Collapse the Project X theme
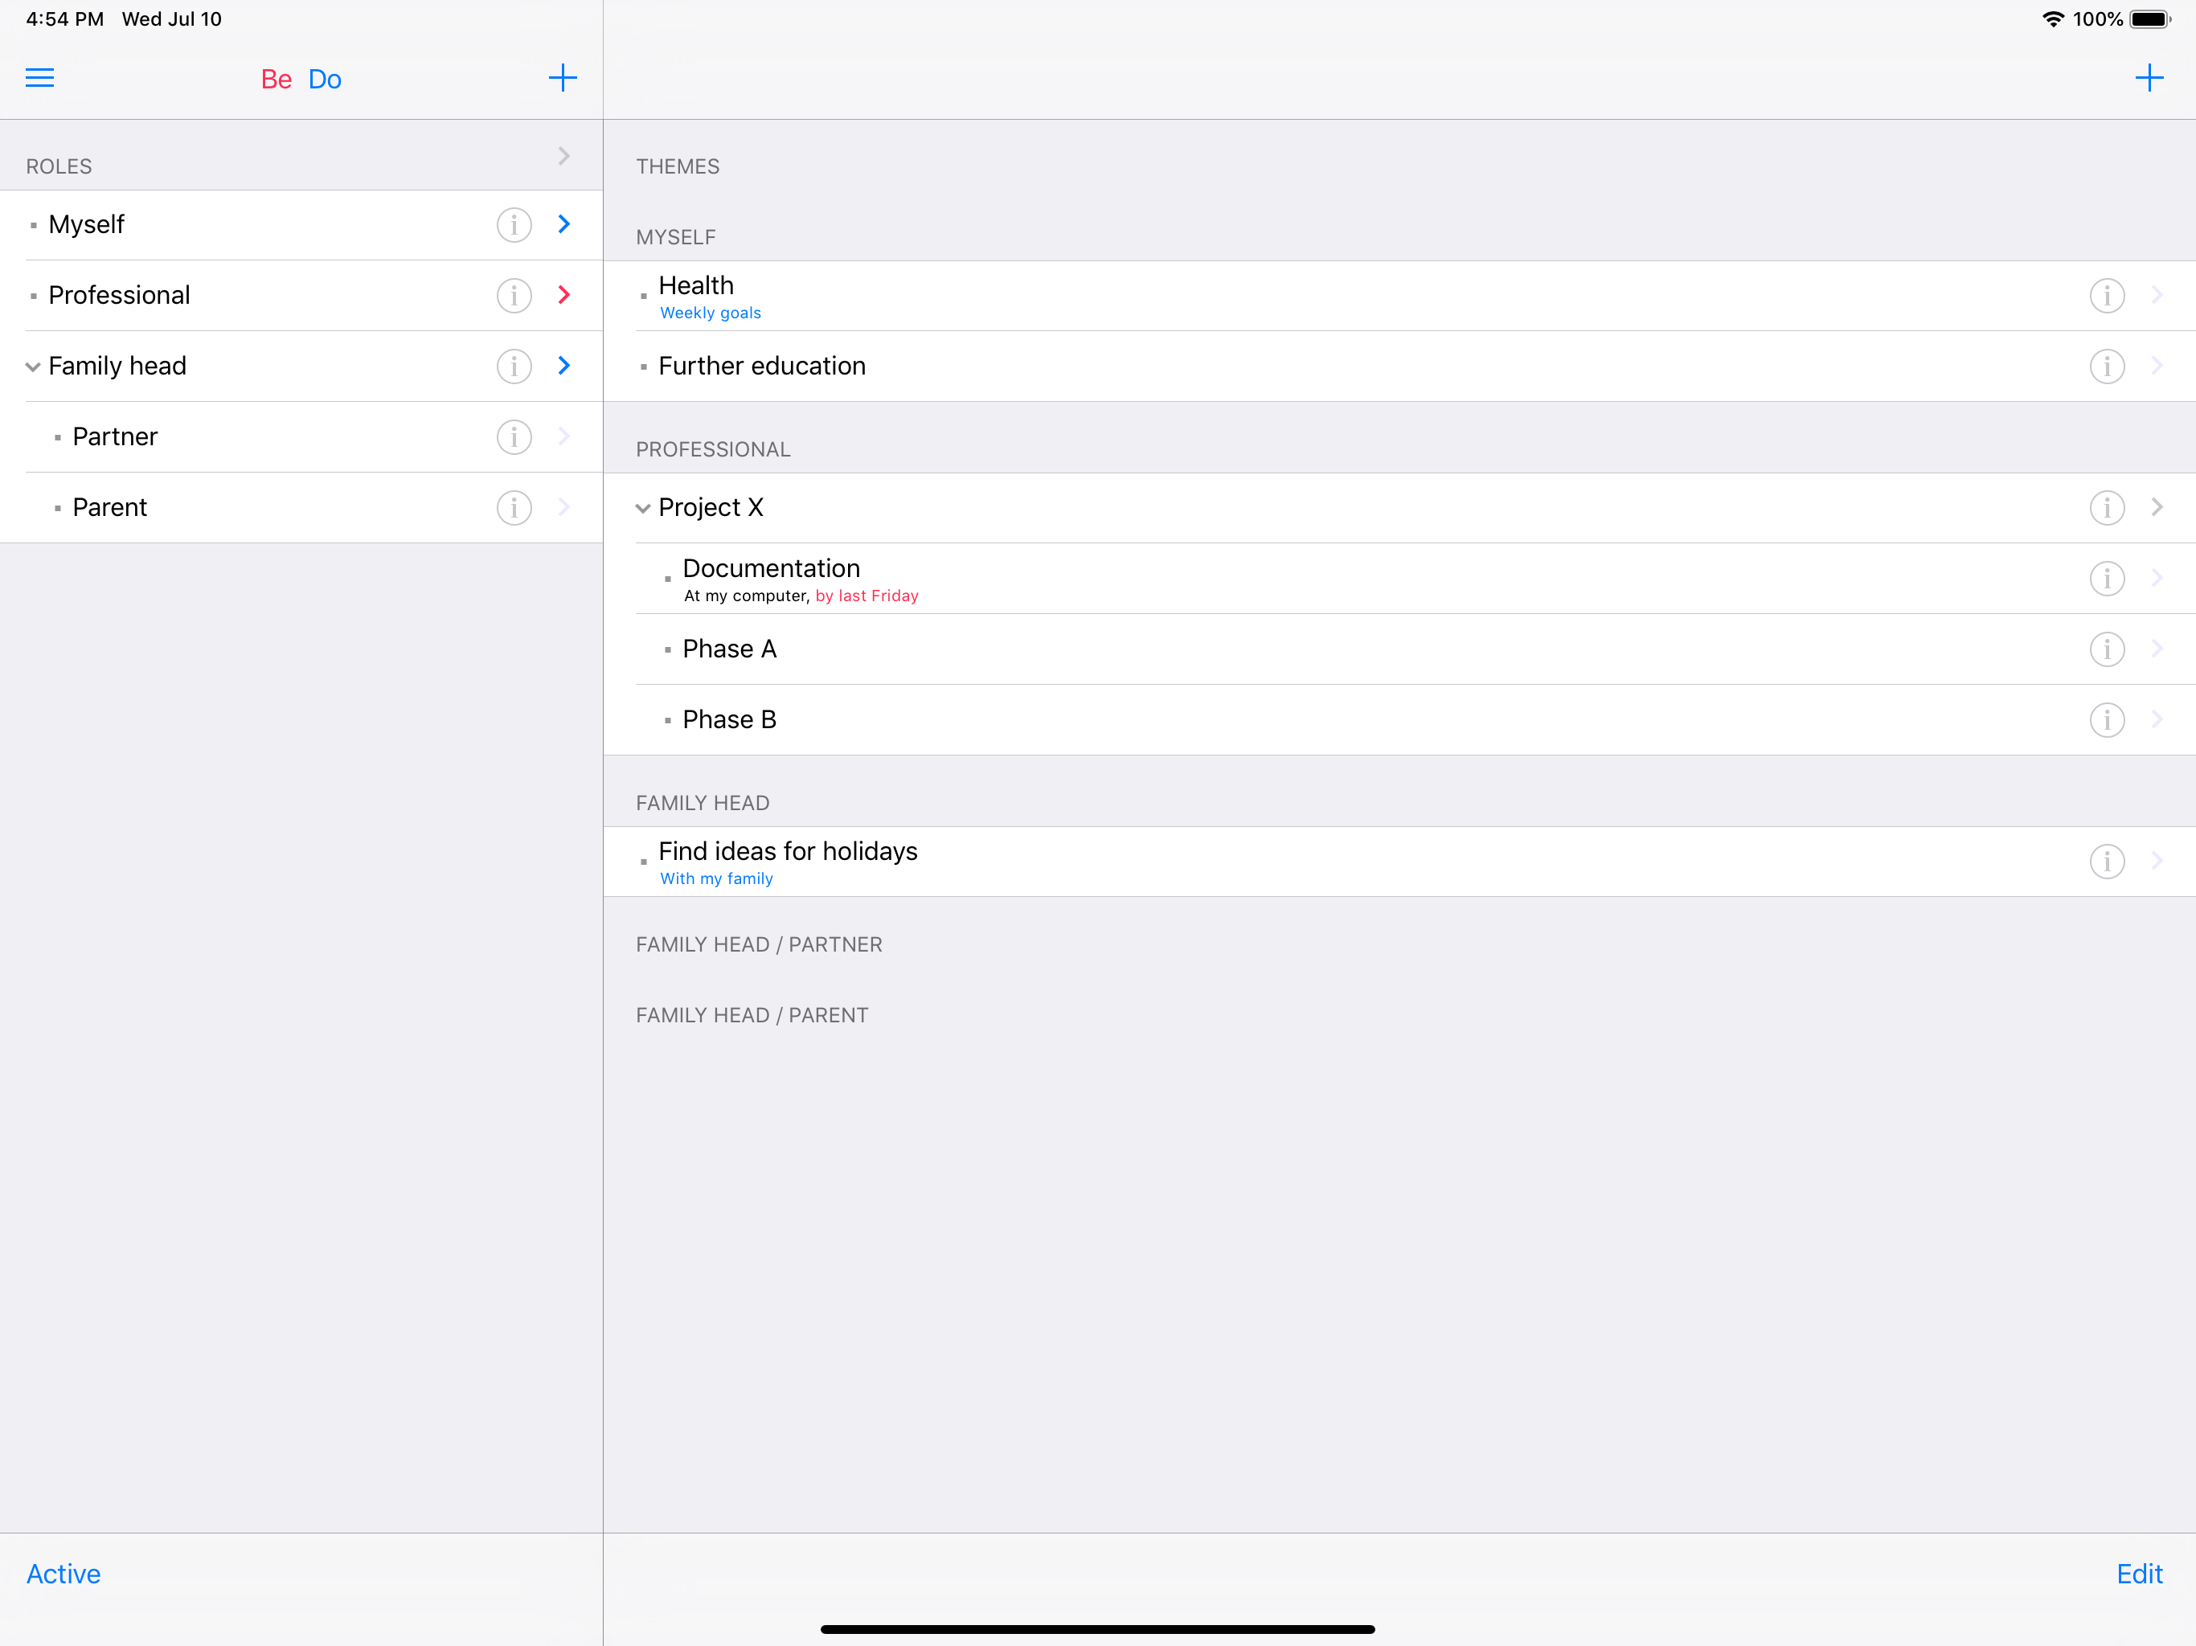 pos(643,508)
